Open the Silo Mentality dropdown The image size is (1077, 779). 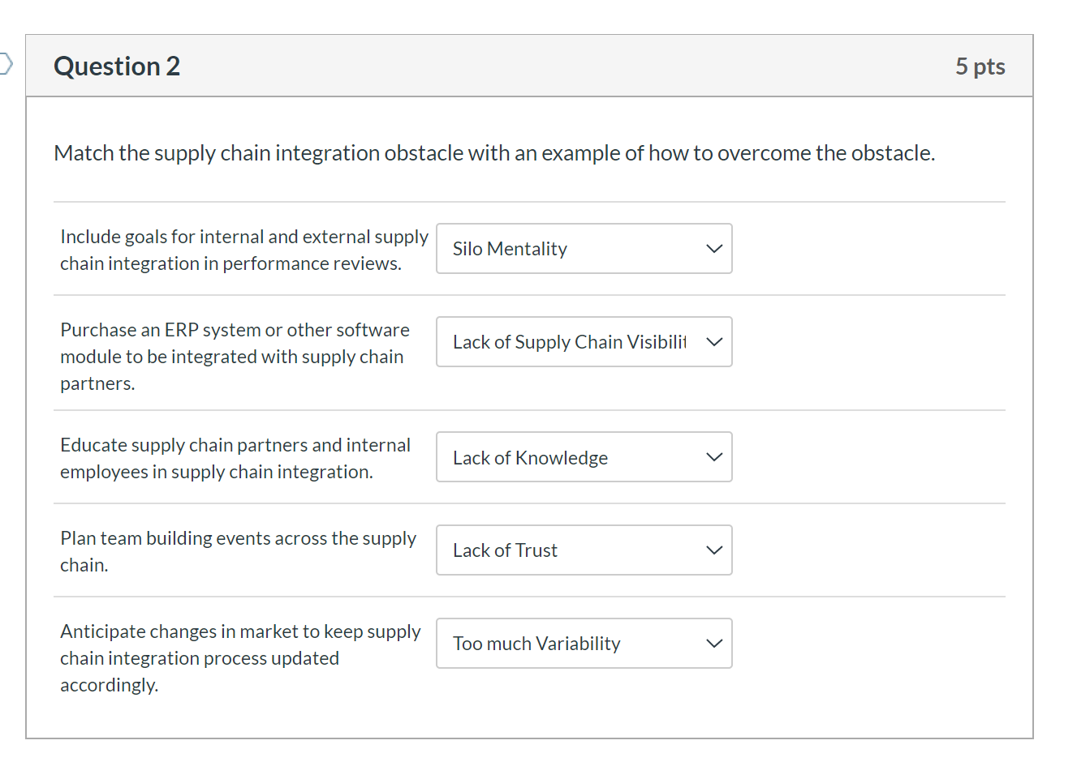click(x=584, y=249)
